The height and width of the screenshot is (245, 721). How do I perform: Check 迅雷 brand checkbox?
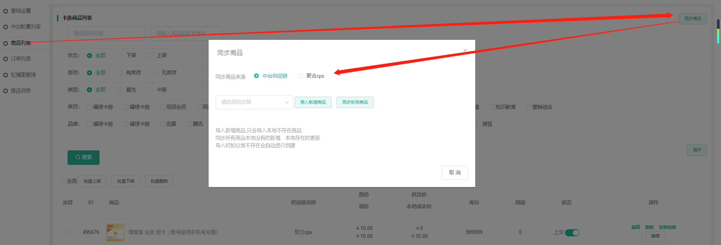click(162, 124)
